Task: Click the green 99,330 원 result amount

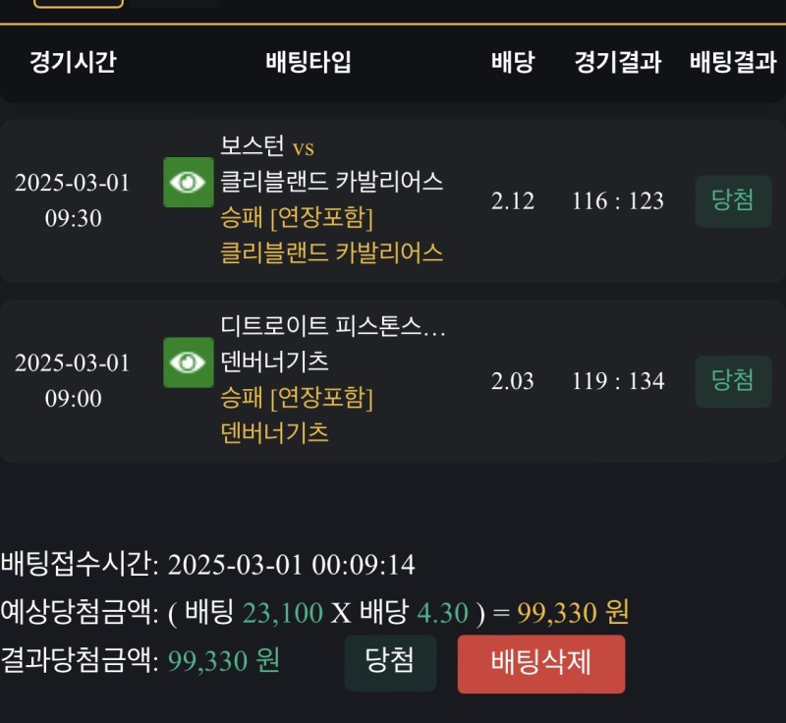Action: point(224,661)
